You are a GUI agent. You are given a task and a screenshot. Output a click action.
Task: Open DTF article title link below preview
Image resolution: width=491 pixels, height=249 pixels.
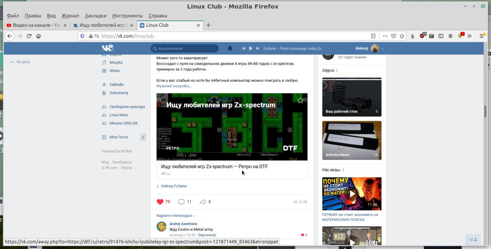click(214, 167)
